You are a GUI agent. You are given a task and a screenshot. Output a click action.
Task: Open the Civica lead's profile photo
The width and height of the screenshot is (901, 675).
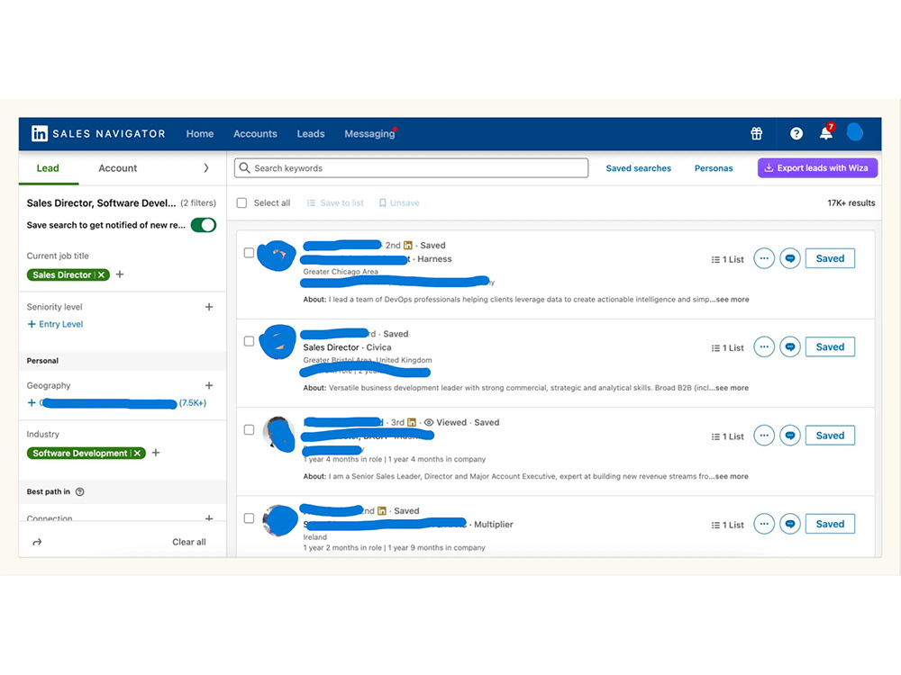coord(278,342)
